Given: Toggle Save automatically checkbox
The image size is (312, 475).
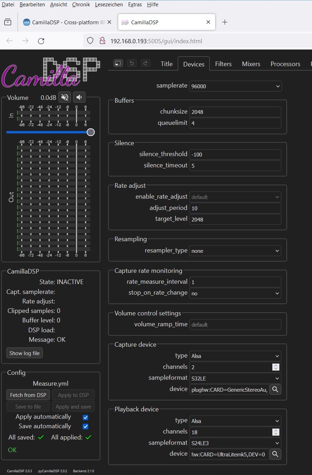Looking at the screenshot, I should click(x=85, y=426).
